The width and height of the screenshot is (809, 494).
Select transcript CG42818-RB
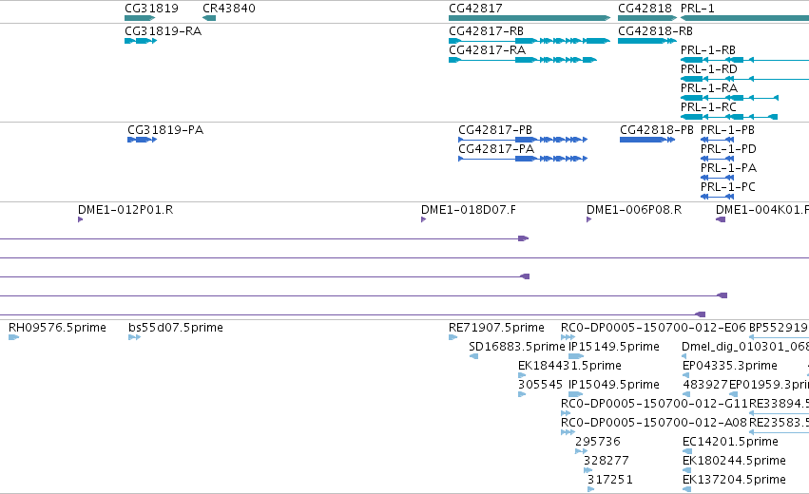pyautogui.click(x=647, y=41)
